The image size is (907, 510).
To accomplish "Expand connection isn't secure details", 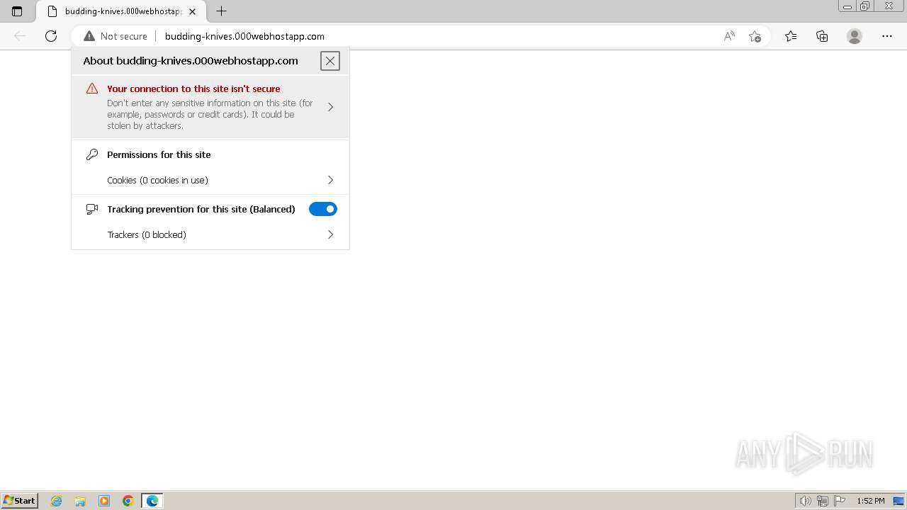I will coord(210,107).
